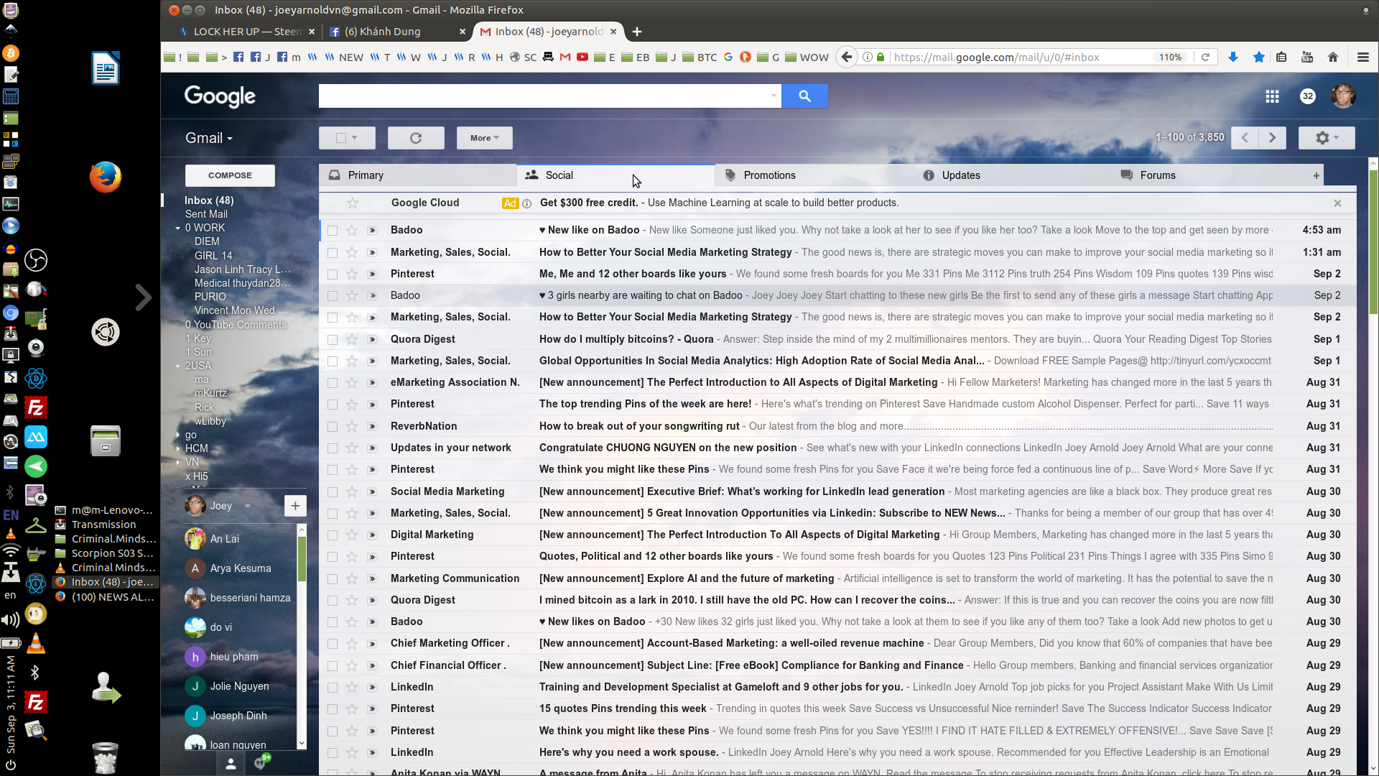Star the Quora Digest bitcoin email
The image size is (1379, 776).
tap(352, 339)
